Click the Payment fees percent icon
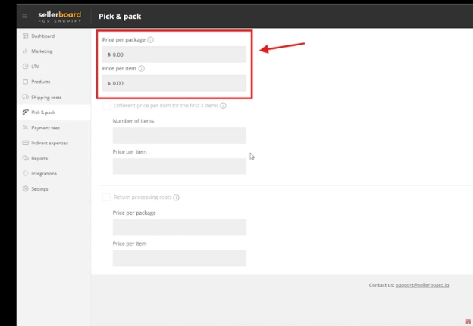The width and height of the screenshot is (473, 326). pos(26,128)
